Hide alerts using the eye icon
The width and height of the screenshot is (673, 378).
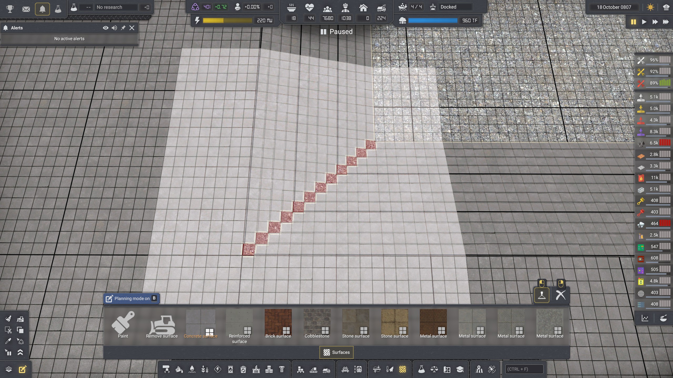pos(106,28)
